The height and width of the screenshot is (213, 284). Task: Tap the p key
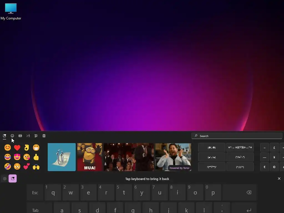[213, 192]
